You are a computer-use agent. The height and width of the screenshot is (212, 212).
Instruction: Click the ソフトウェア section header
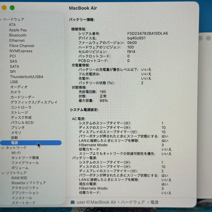tap(16, 173)
